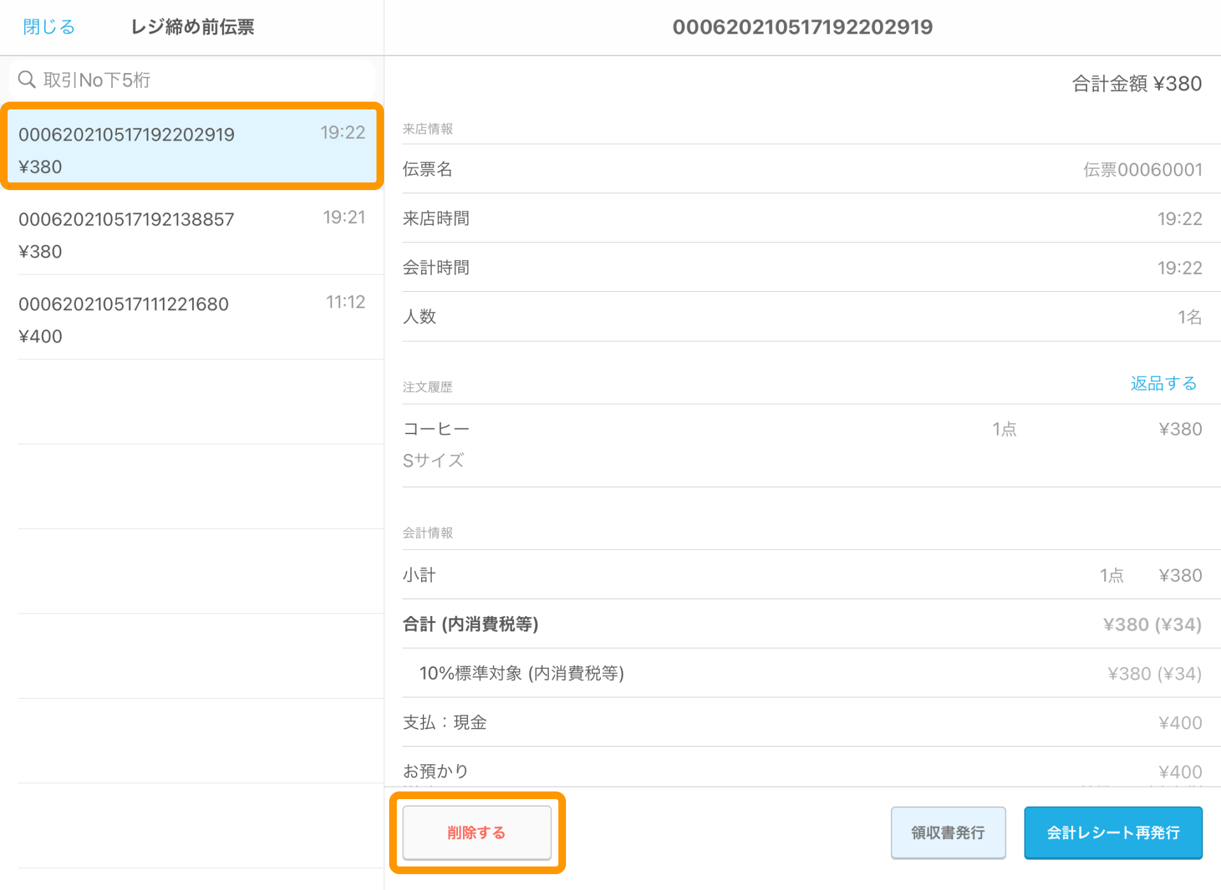This screenshot has height=890, width=1221.
Task: Select the 11:12 transaction for ¥400
Action: click(191, 319)
